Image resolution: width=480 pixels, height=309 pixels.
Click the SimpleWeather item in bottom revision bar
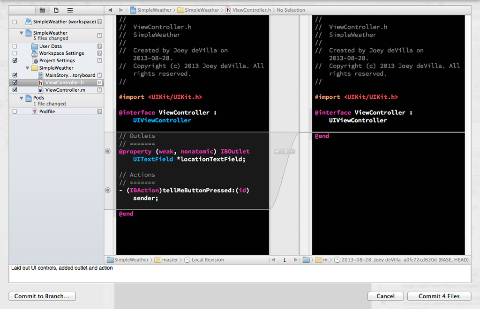coord(128,260)
